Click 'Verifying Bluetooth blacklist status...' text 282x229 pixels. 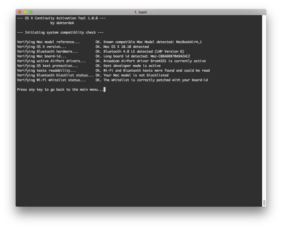pyautogui.click(x=55, y=75)
